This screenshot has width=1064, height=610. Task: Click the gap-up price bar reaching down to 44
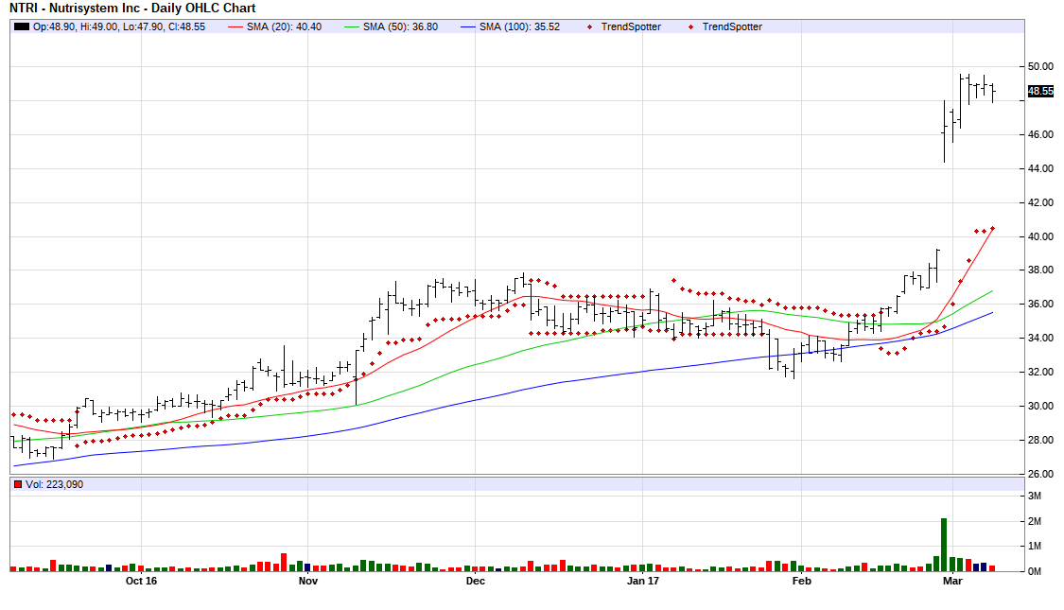945,131
